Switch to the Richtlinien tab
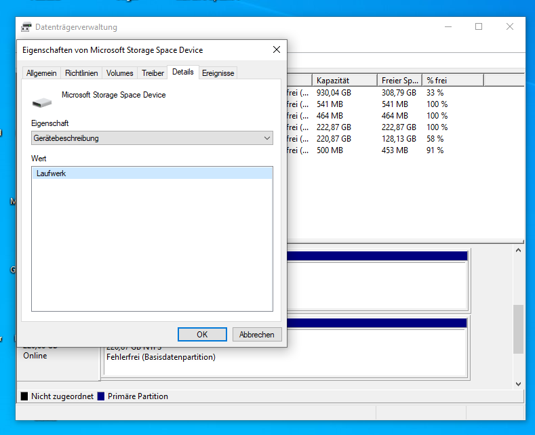 81,73
